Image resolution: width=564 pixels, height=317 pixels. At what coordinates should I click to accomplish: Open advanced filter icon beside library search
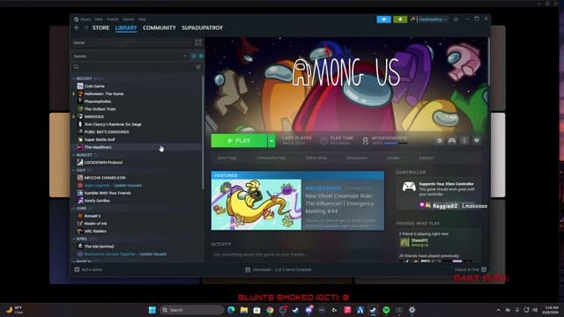198,67
